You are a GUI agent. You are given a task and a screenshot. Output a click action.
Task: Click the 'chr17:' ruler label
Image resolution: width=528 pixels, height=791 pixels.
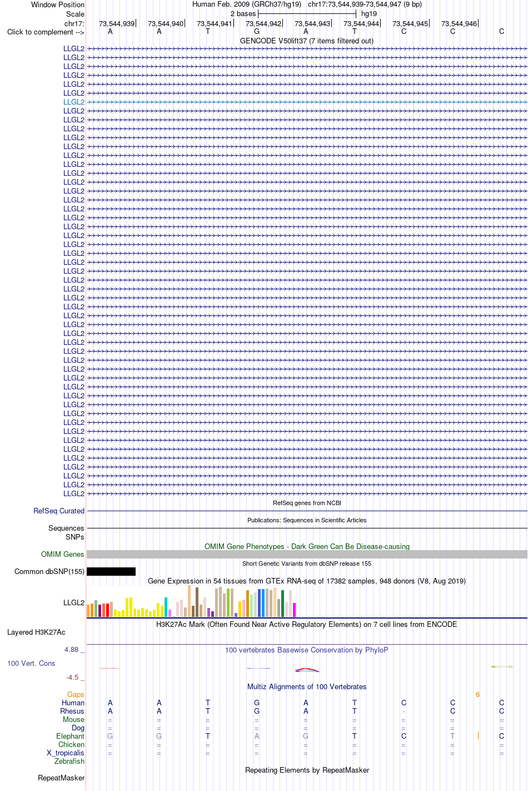(74, 23)
